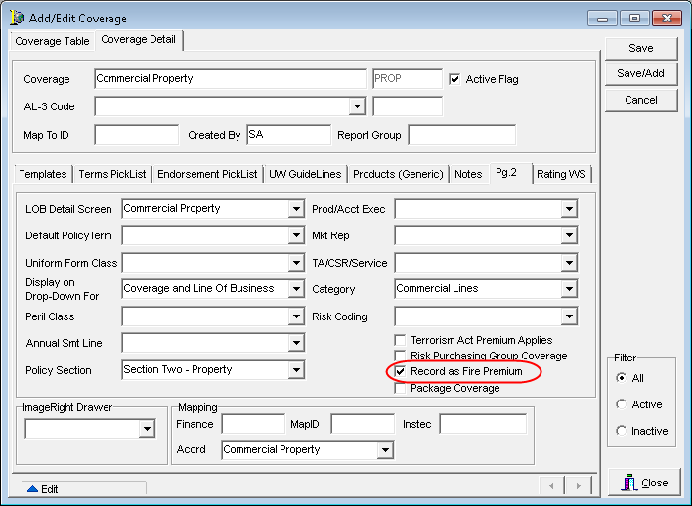Open the Risk Coding dropdown
The width and height of the screenshot is (692, 506).
click(569, 316)
